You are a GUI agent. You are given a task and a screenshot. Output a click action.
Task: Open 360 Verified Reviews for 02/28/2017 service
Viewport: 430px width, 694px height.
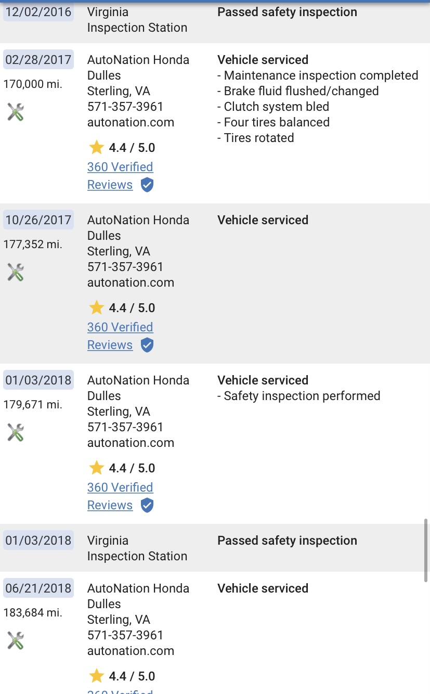pyautogui.click(x=120, y=176)
